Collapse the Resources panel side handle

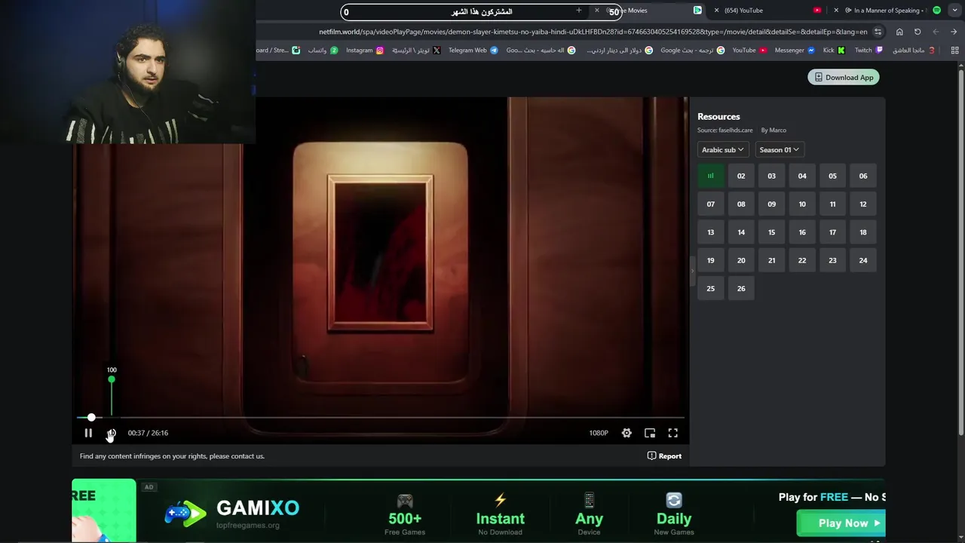click(692, 271)
